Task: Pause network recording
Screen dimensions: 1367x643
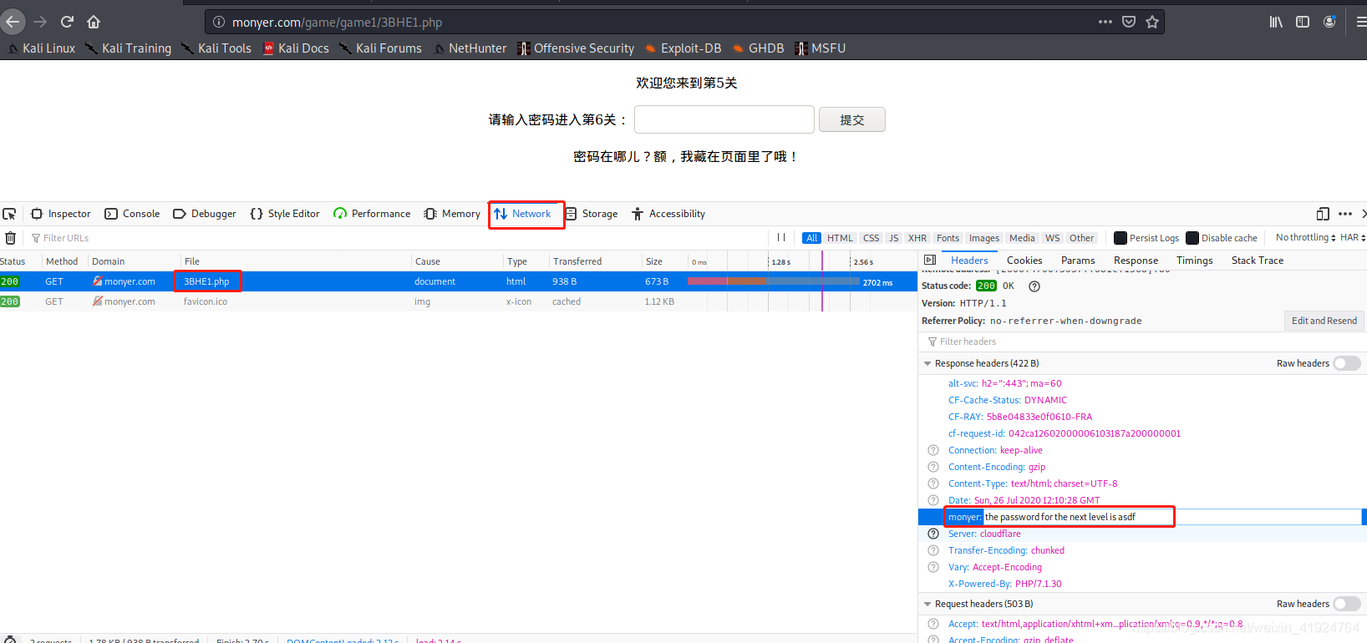Action: pos(781,238)
